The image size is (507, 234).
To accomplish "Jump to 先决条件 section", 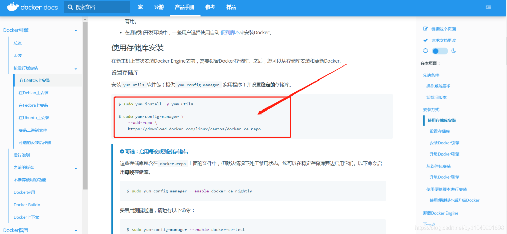I will [x=431, y=75].
